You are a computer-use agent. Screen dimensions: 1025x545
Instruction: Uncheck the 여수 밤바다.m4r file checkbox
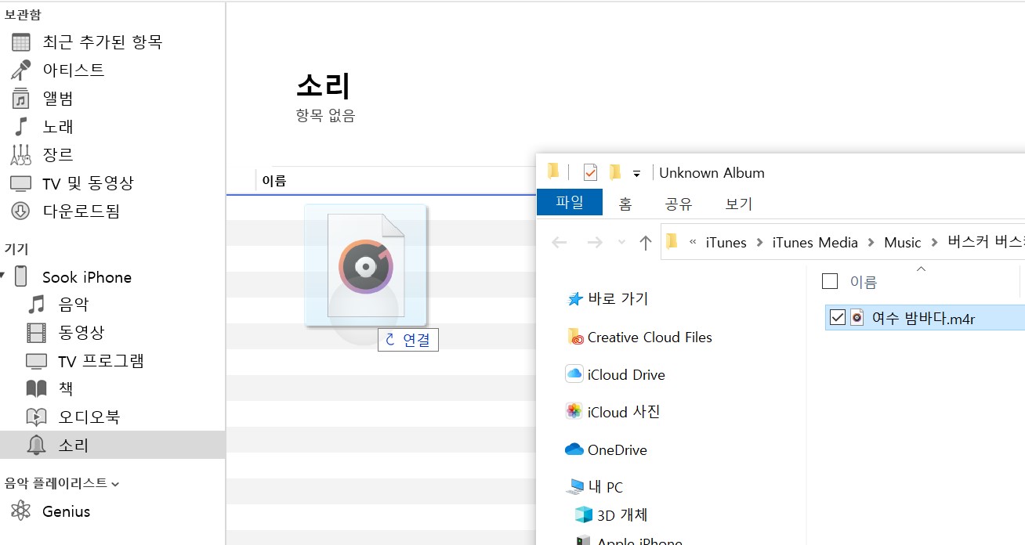(x=838, y=317)
